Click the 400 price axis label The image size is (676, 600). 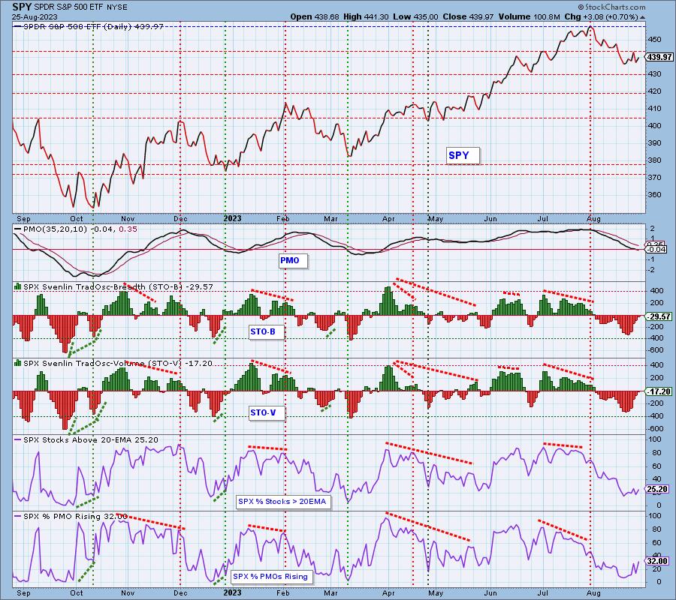654,126
